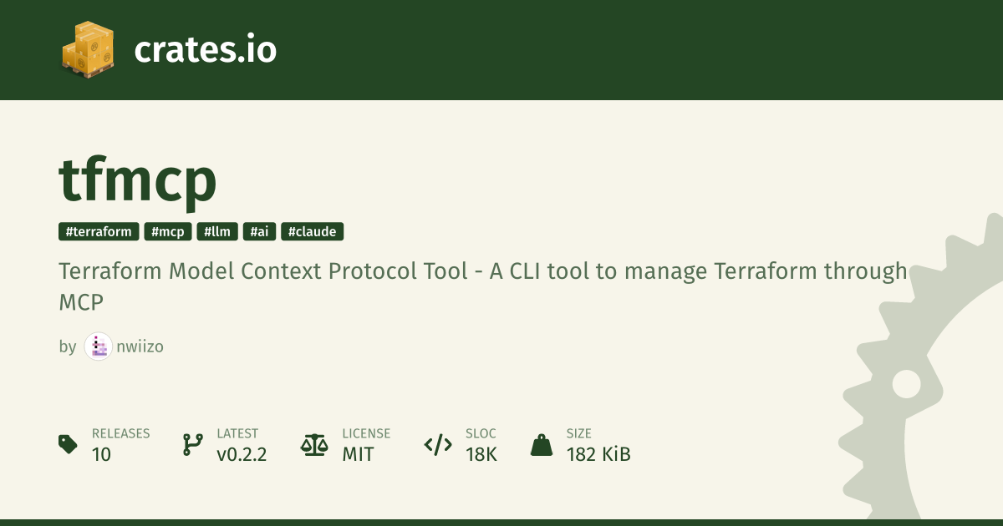1003x526 pixels.
Task: Select the #llm tag
Action: pyautogui.click(x=218, y=232)
